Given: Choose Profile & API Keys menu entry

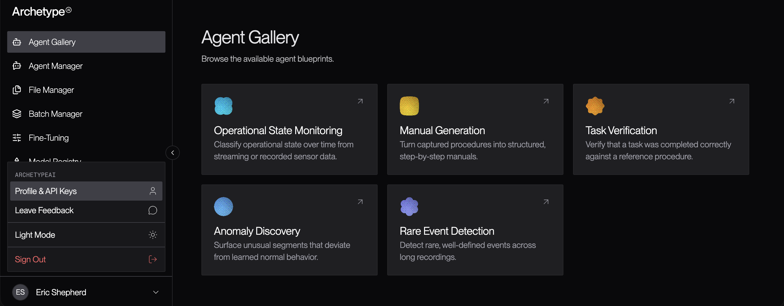Looking at the screenshot, I should 86,191.
